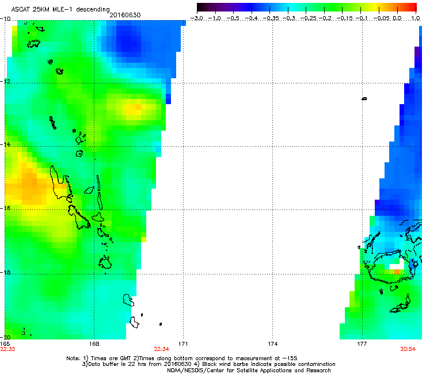The height and width of the screenshot is (374, 426).
Task: Click the "-0.5" color scale label
Action: click(233, 18)
